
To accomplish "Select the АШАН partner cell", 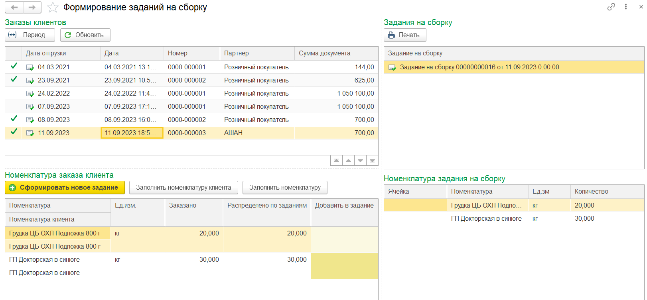I will click(257, 133).
